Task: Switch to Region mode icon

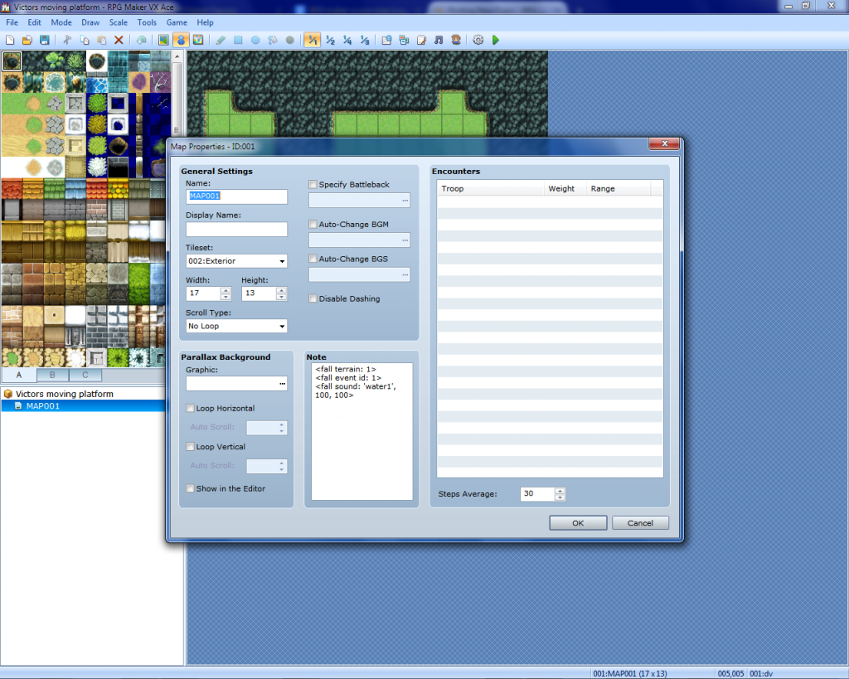Action: [x=198, y=40]
